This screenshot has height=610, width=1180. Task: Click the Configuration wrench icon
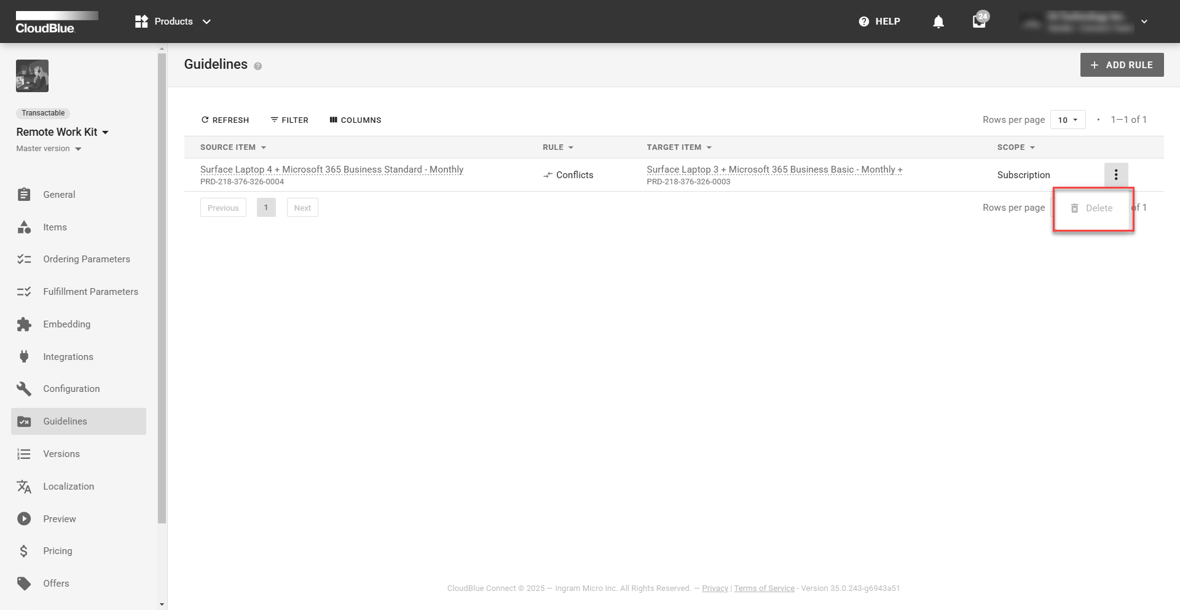pos(24,389)
